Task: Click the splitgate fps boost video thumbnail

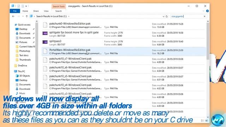Action: click(45, 34)
